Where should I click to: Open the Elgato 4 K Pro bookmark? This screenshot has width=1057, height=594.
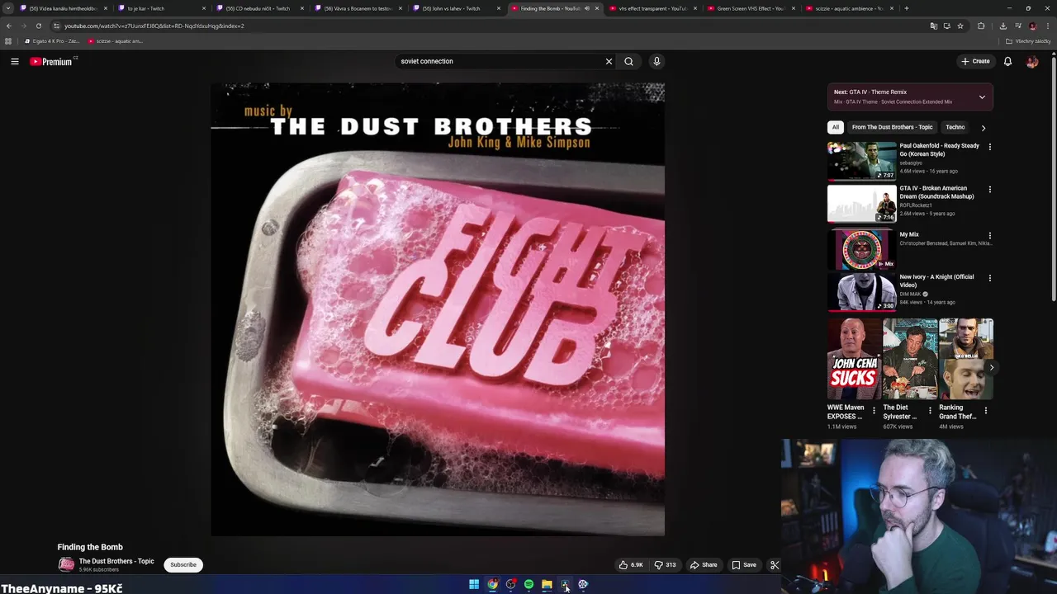point(52,41)
